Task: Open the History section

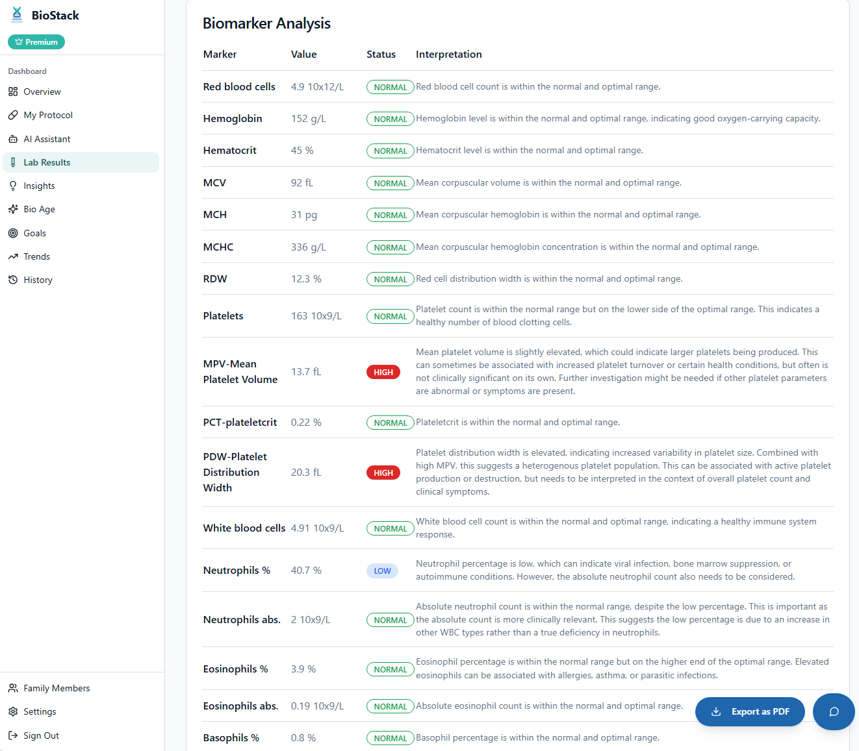Action: [x=38, y=280]
